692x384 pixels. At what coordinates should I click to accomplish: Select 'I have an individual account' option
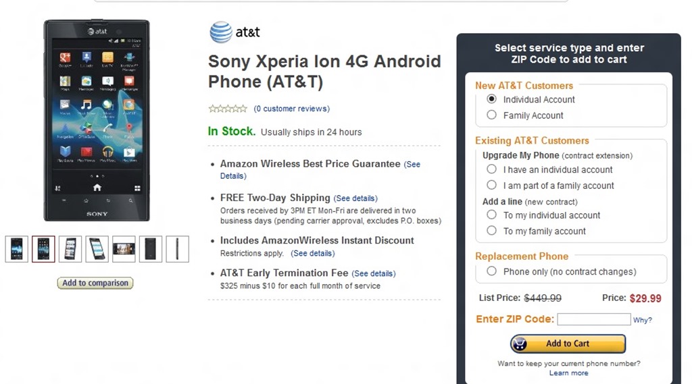492,169
